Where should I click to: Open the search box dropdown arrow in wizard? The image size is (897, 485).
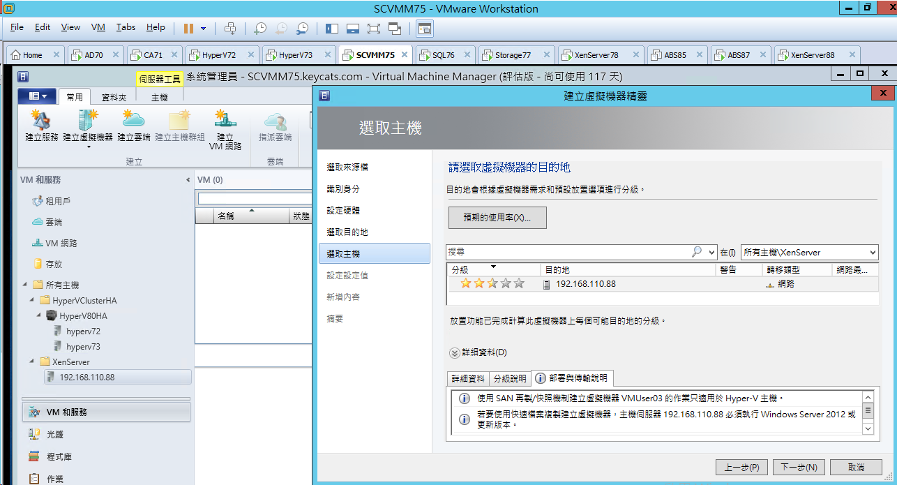(x=711, y=252)
